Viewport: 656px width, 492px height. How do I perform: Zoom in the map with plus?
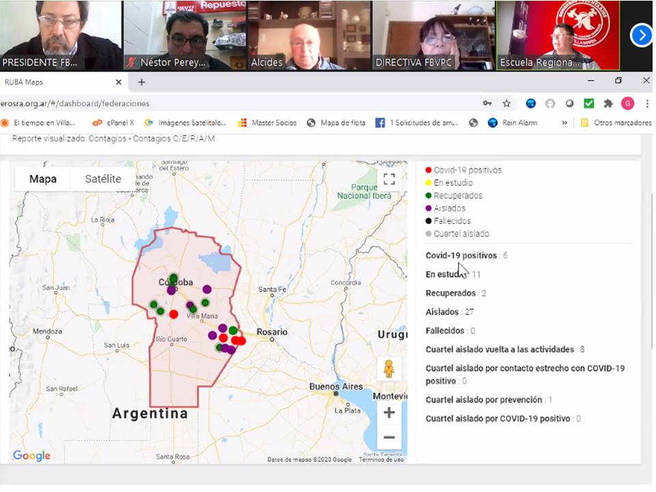tap(389, 413)
